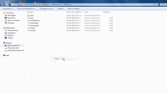
Task: Click the Red network icon
Action: (4, 55)
